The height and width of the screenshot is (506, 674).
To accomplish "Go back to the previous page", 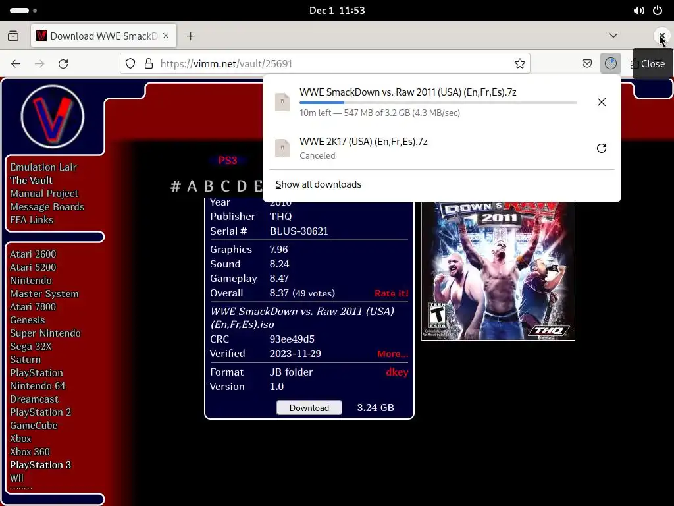I will [x=16, y=64].
